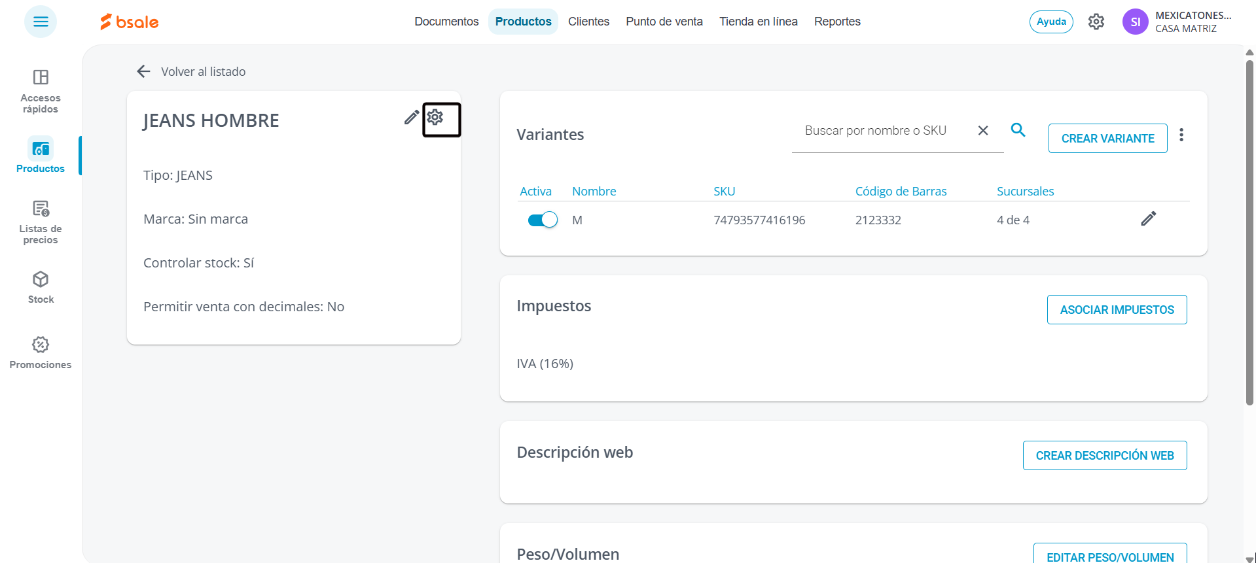Open Listas de precios sidebar item
Screen dimensions: 1256x563
click(41, 222)
